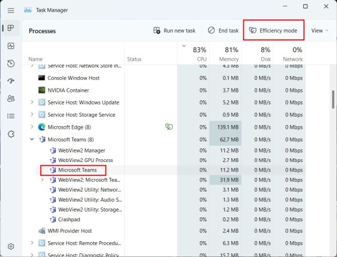Click the 2.4 MB memory cell
Screen dimensions: 337x257
225,231
